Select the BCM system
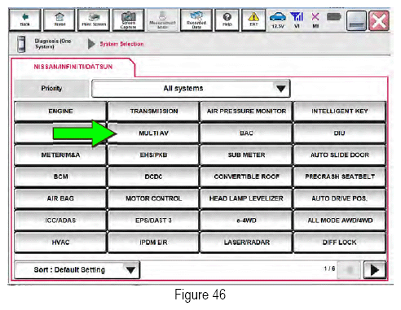 (x=60, y=177)
